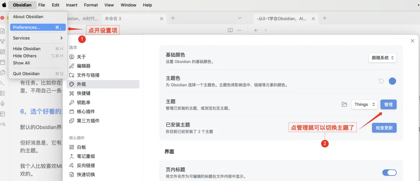The image size is (420, 181).
Task: Open 文件与链接 settings section
Action: point(103,75)
